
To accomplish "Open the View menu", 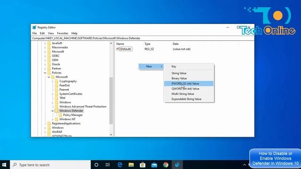I will click(51, 33).
